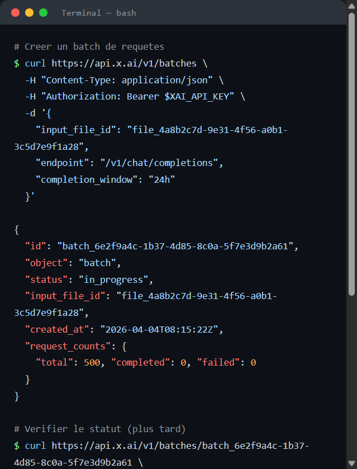Click the "status": "in_progress" line
The image size is (357, 469).
coord(89,279)
